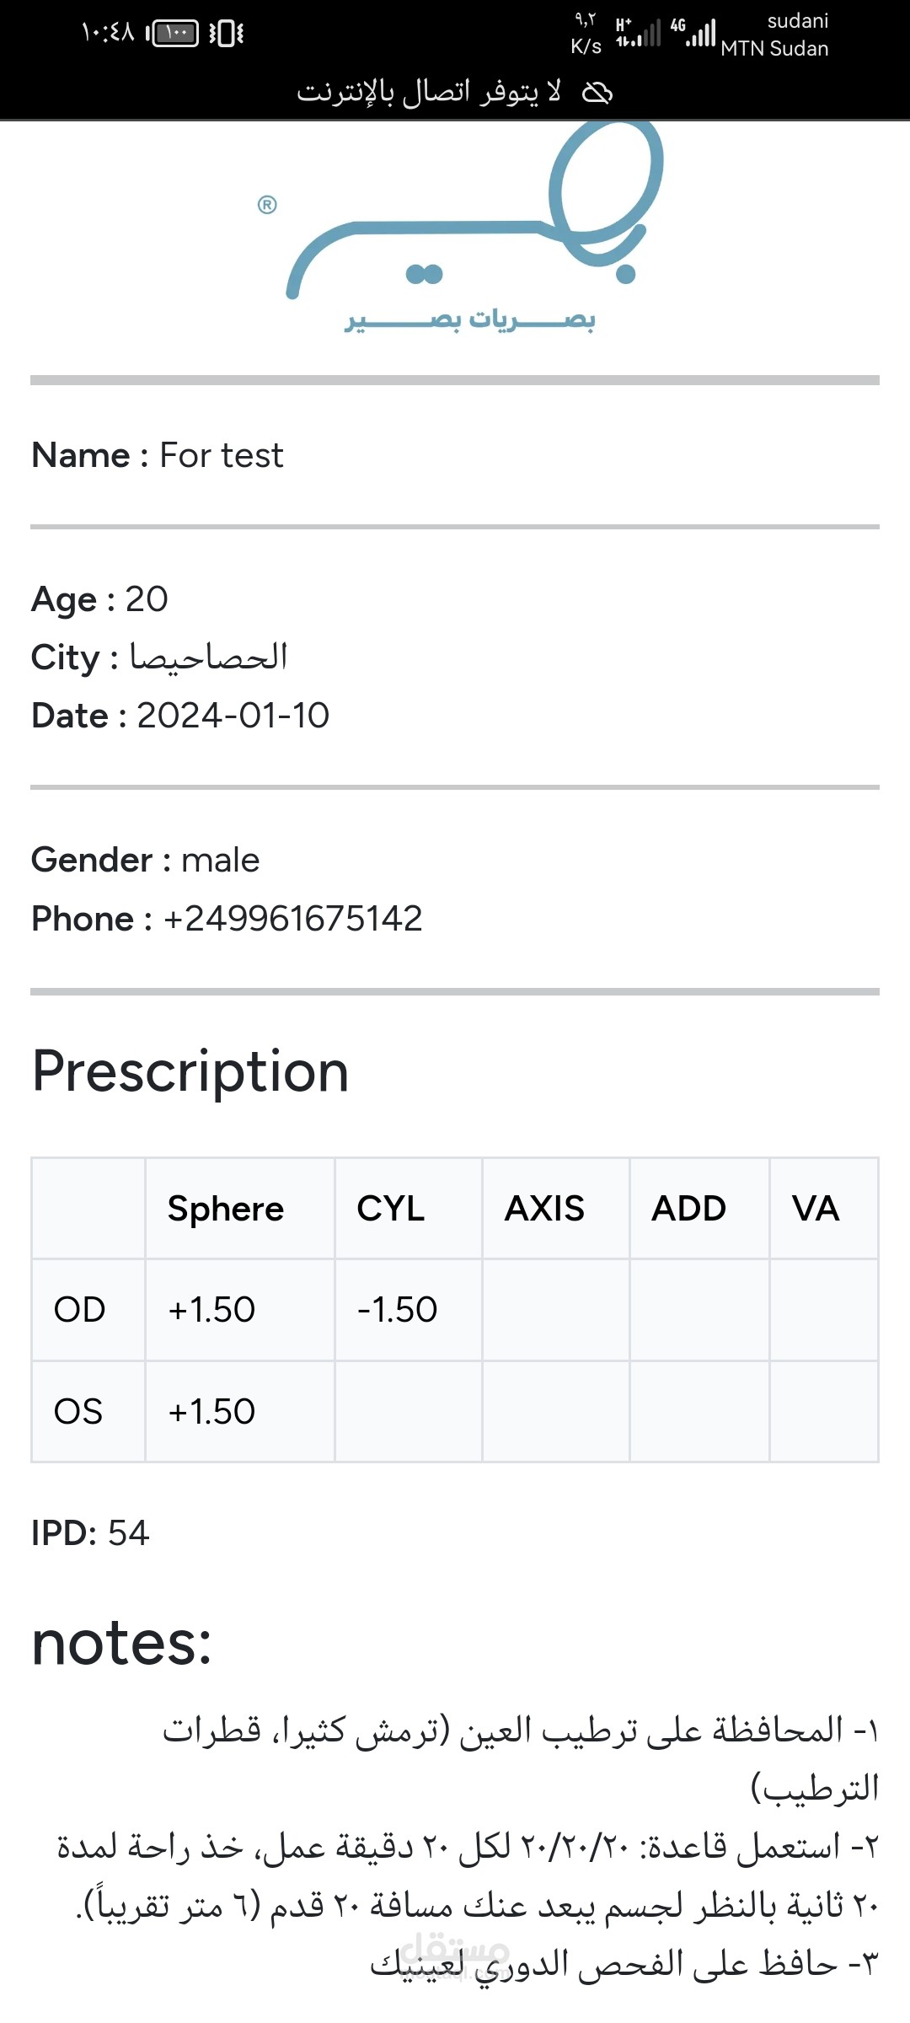Tap the OD CYL value -1.50
Image resolution: width=910 pixels, height=2023 pixels.
(x=397, y=1310)
